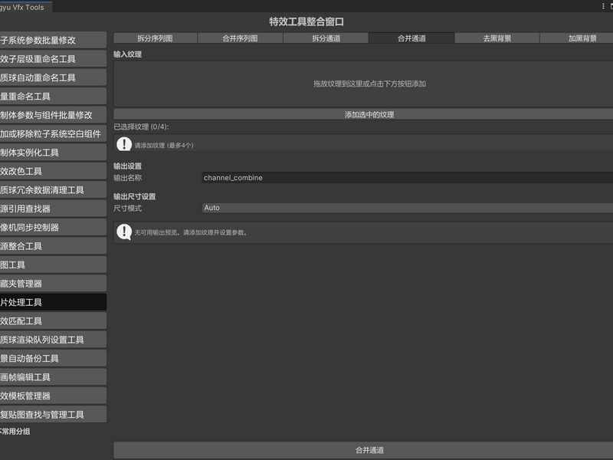Switch to the 合并序列图 tab
This screenshot has width=613, height=460.
[x=240, y=38]
